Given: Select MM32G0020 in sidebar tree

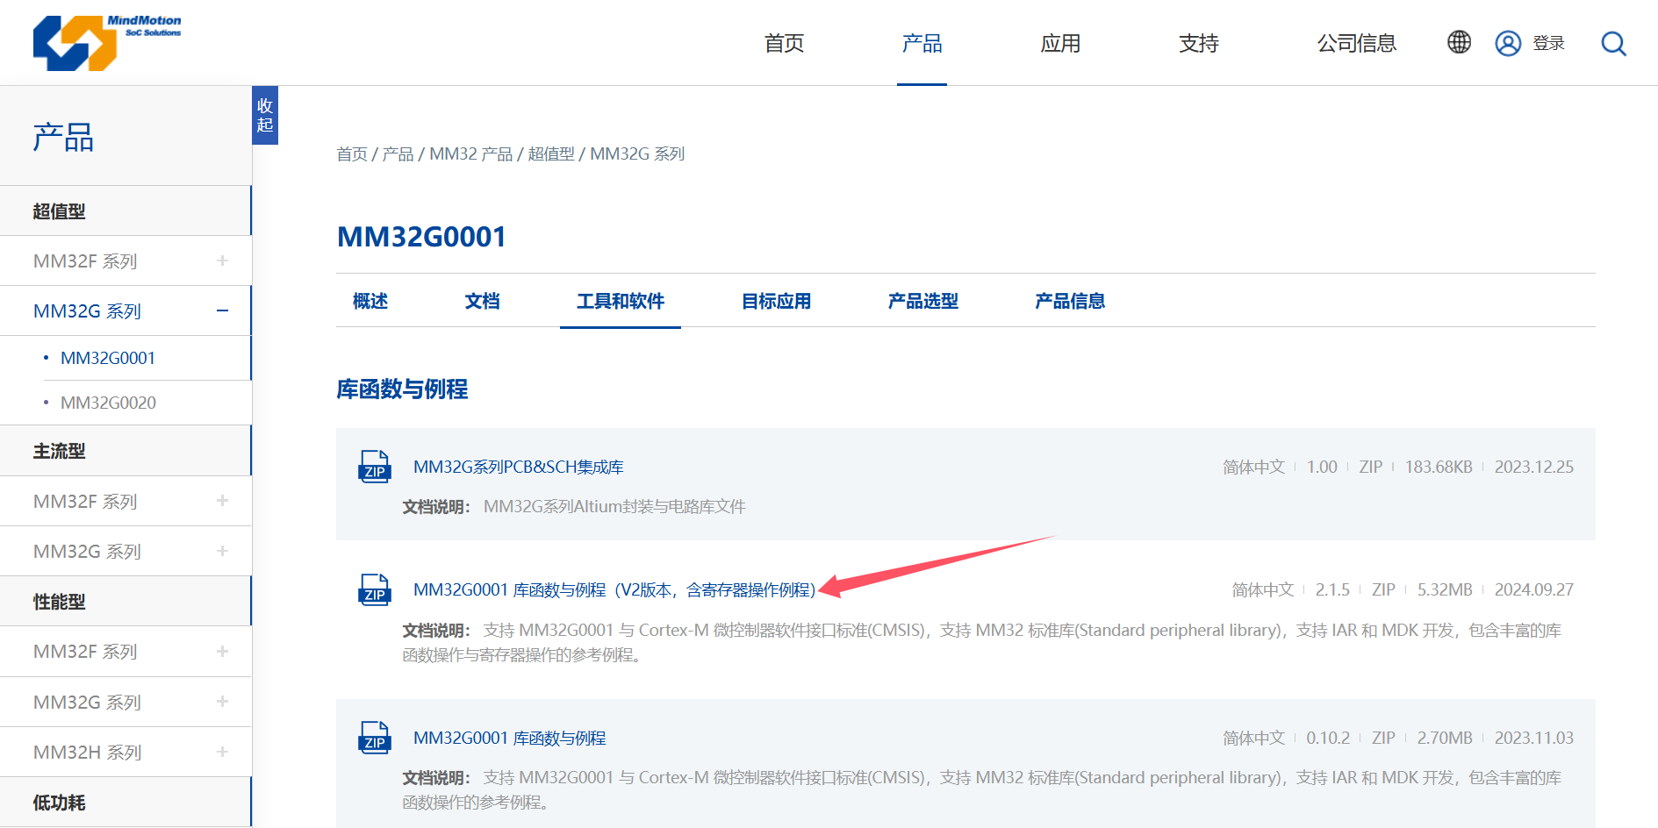Looking at the screenshot, I should tap(108, 403).
